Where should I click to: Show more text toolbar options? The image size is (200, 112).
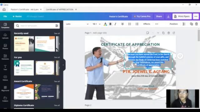point(157,24)
